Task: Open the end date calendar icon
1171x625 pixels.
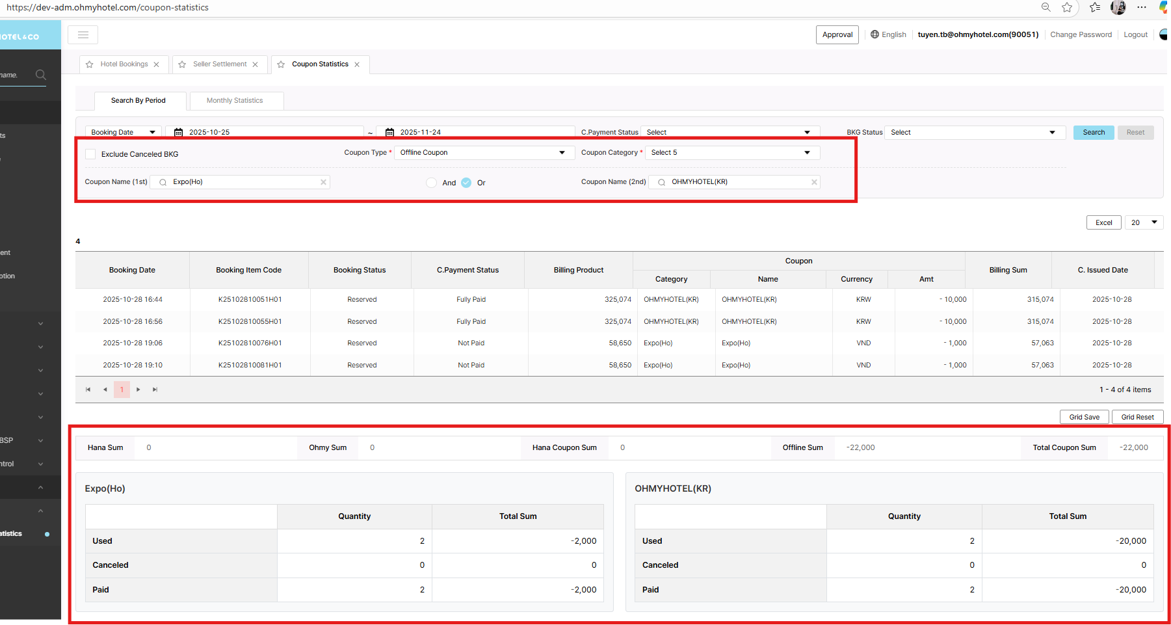Action: coord(389,132)
